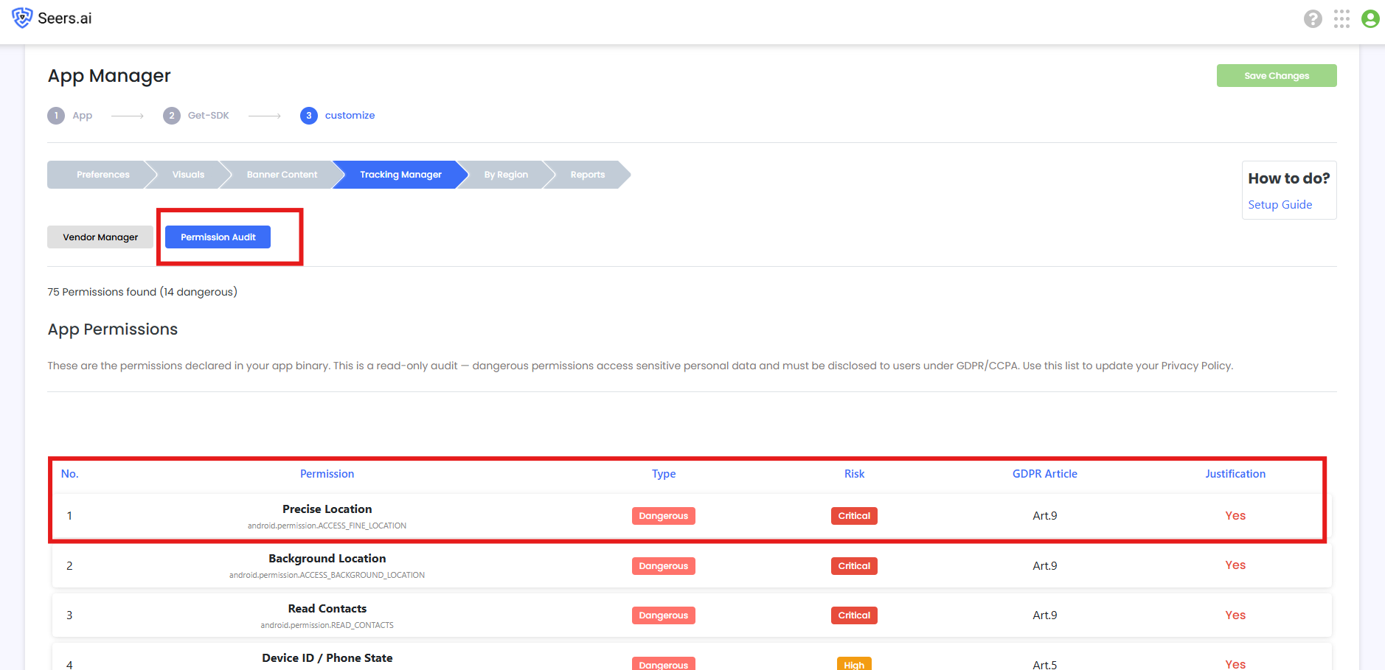Click the Seers.ai shield logo

pos(22,18)
